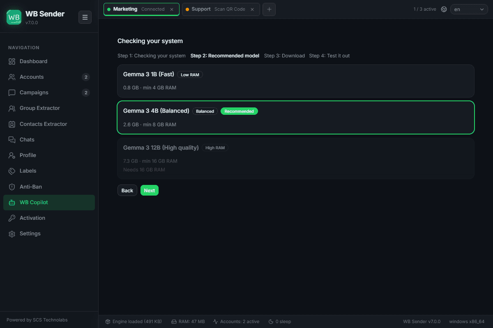The image size is (493, 328).
Task: Click the RAM: 47 MB status
Action: (188, 321)
